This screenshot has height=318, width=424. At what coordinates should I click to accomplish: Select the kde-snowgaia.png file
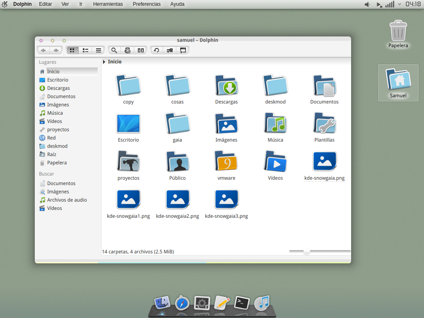pyautogui.click(x=324, y=161)
